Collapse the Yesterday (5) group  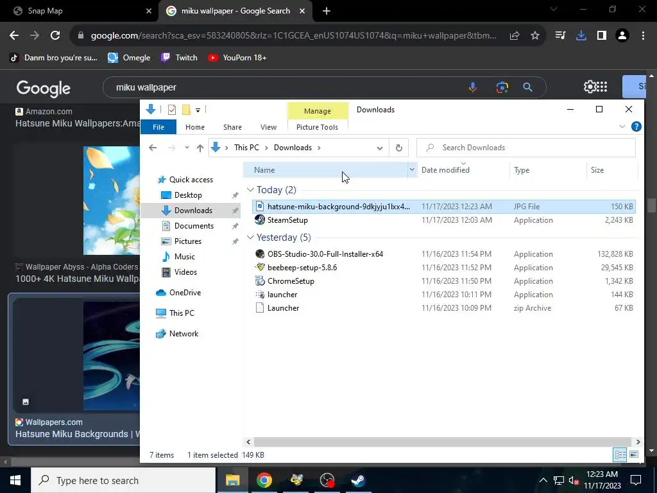coord(251,238)
